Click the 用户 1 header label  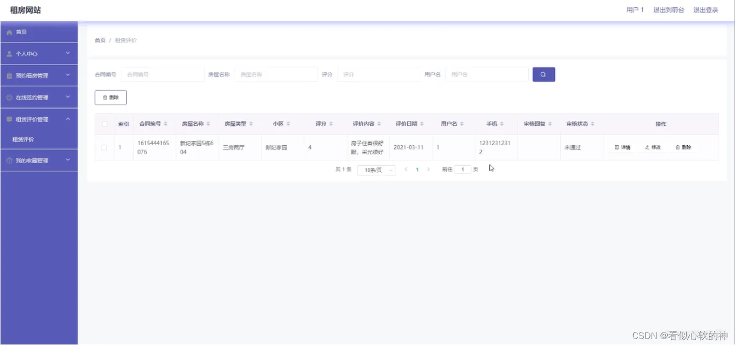tap(635, 10)
